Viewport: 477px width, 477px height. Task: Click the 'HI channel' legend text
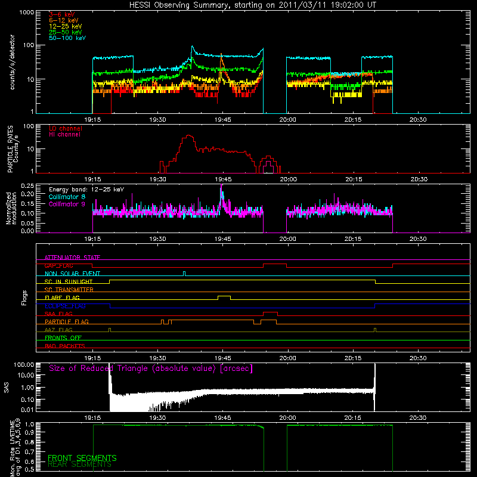(x=64, y=134)
